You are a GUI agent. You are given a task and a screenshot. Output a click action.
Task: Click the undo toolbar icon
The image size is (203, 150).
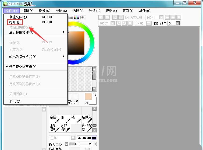point(101,17)
